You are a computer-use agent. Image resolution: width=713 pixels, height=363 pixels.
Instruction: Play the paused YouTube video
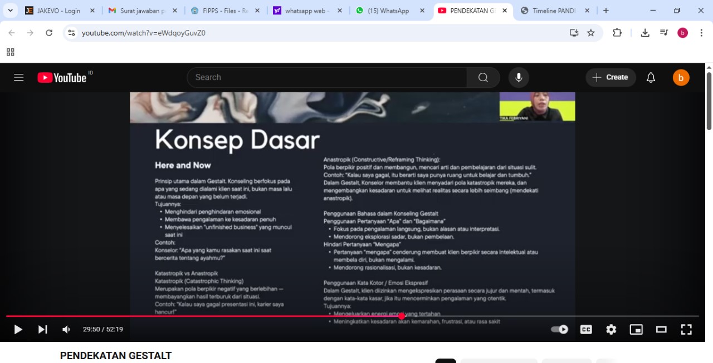[18, 330]
